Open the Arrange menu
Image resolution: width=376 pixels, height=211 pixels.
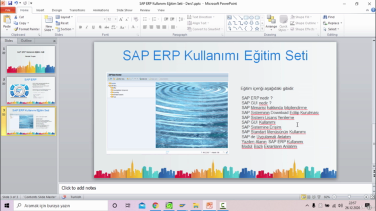point(271,23)
